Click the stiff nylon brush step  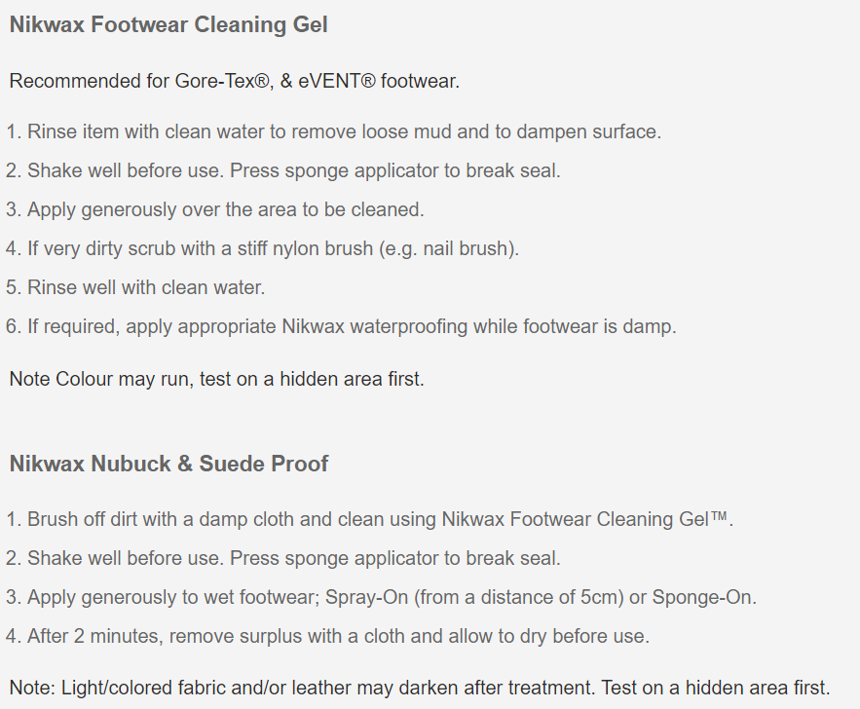[262, 249]
